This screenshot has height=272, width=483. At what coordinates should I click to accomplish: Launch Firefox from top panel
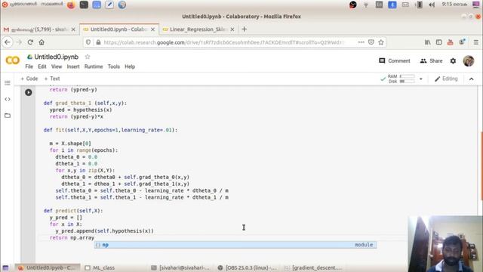pos(71,5)
